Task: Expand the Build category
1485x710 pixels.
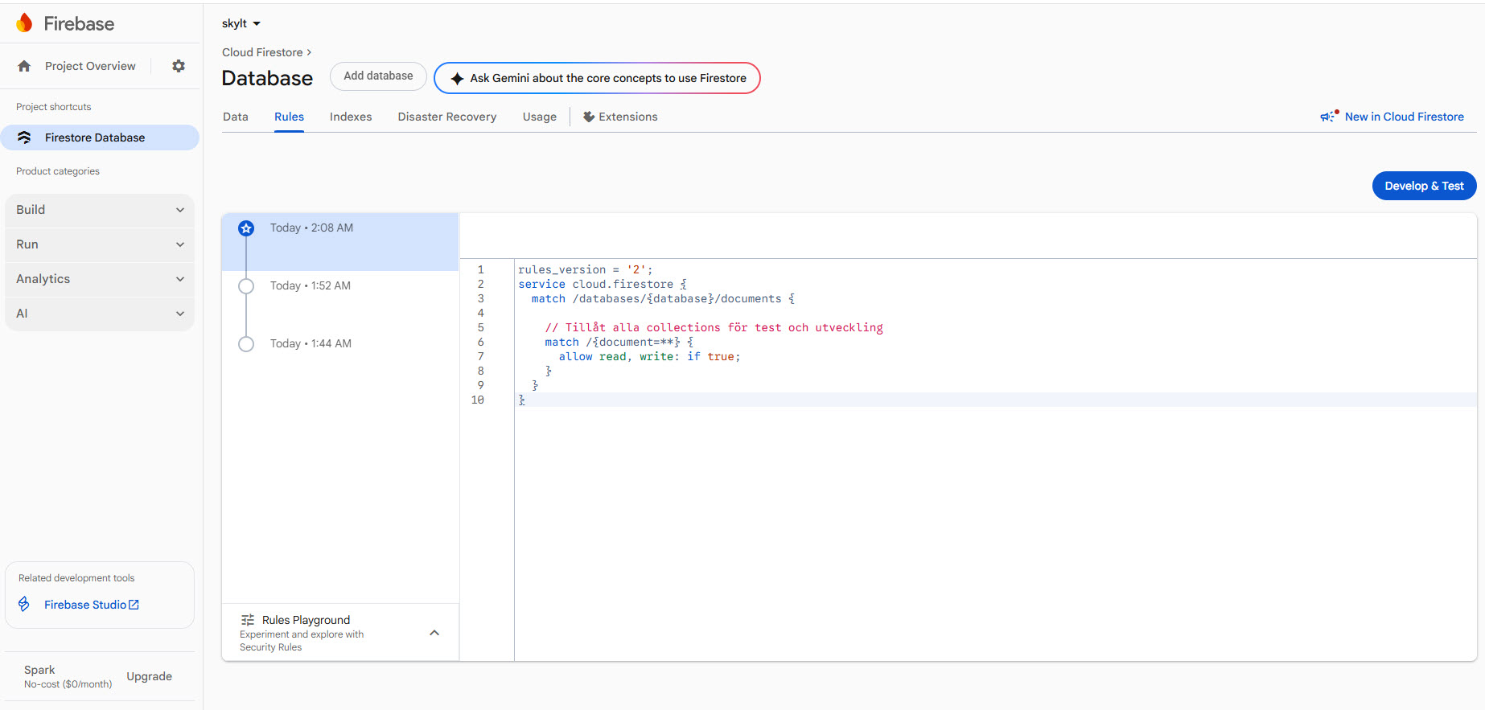Action: point(100,210)
